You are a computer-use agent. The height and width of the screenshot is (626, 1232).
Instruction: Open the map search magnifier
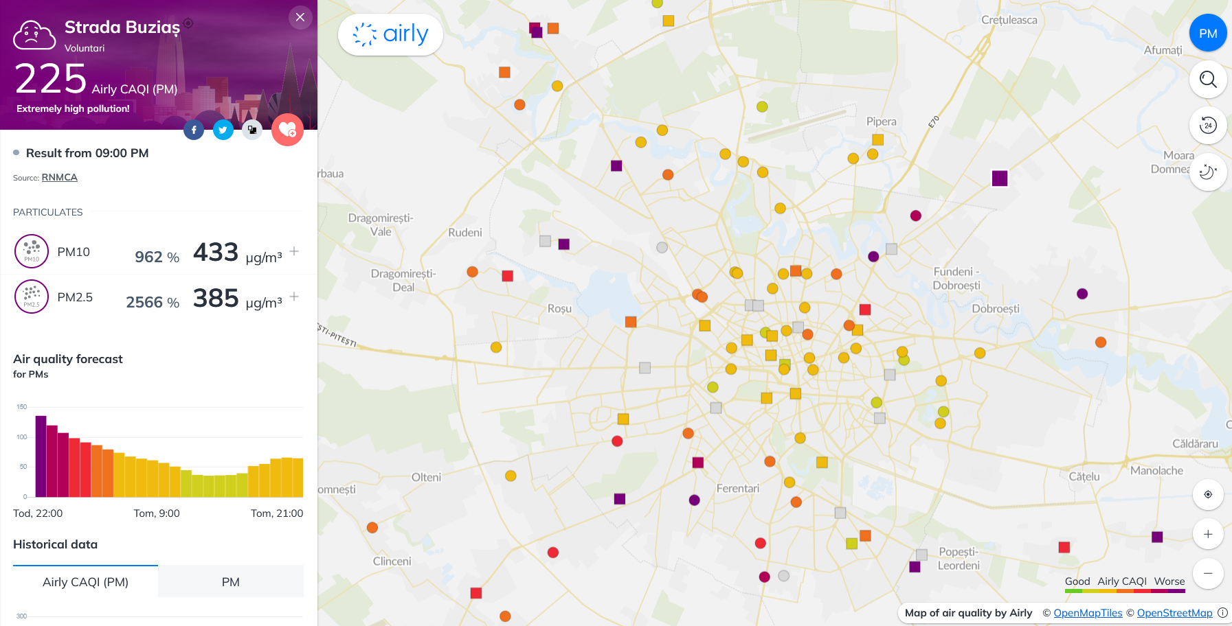pos(1207,80)
